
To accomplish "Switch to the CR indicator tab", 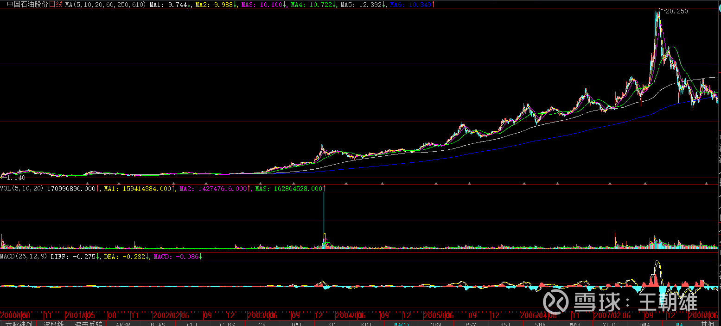I will pyautogui.click(x=262, y=324).
